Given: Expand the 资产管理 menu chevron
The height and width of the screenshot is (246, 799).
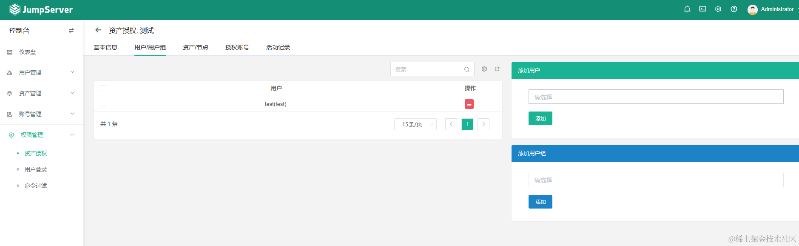Looking at the screenshot, I should tap(72, 93).
